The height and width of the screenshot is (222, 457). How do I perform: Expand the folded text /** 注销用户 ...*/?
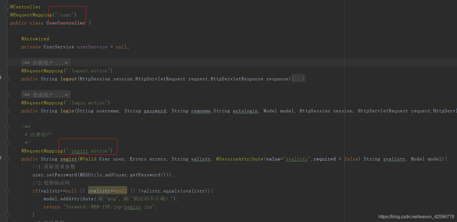tap(46, 63)
